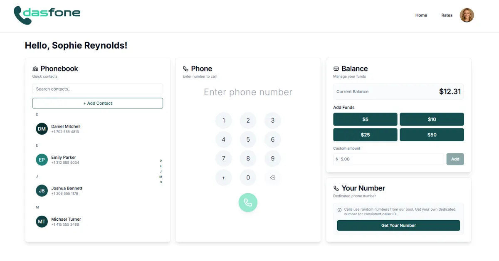
Task: Go to the Rates page
Action: click(x=447, y=15)
